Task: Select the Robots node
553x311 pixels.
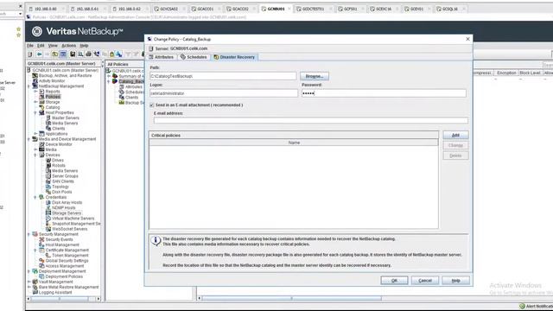Action: [x=59, y=165]
